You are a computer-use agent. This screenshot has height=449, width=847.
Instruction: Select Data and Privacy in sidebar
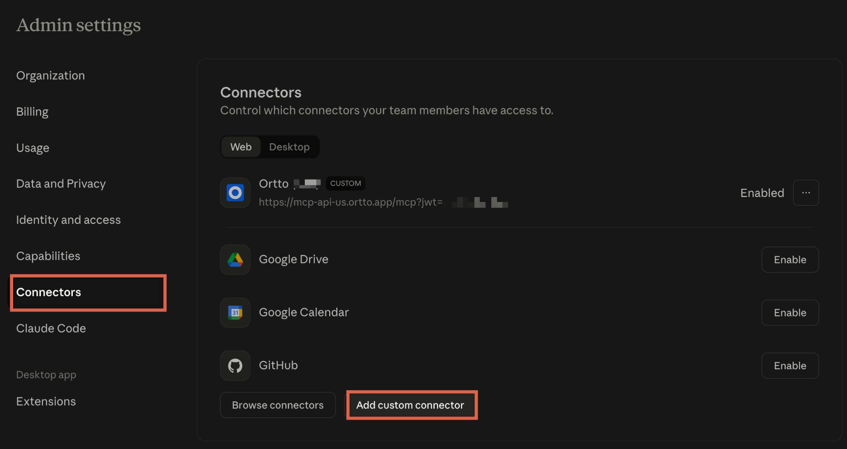[61, 184]
